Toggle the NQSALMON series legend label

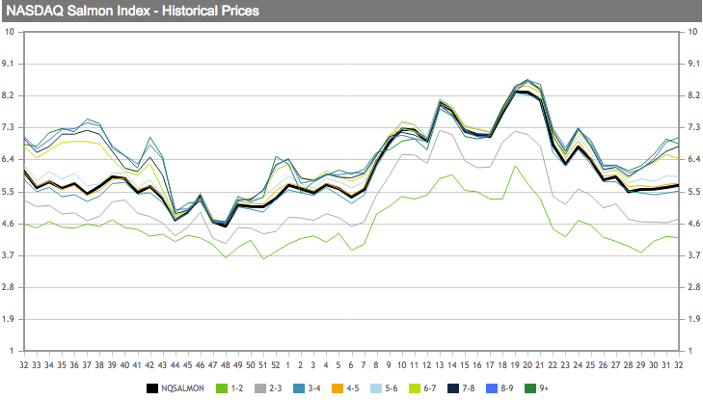click(183, 388)
